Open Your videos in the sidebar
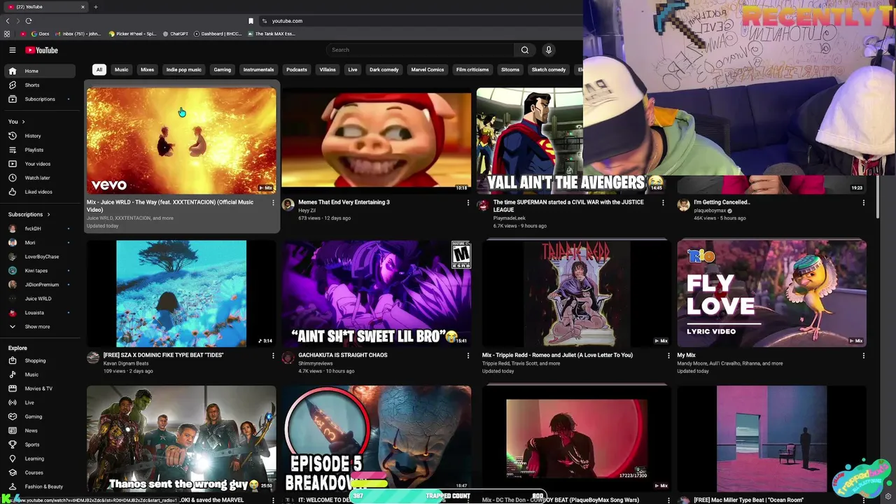Screen dimensions: 896x504 tap(40, 164)
